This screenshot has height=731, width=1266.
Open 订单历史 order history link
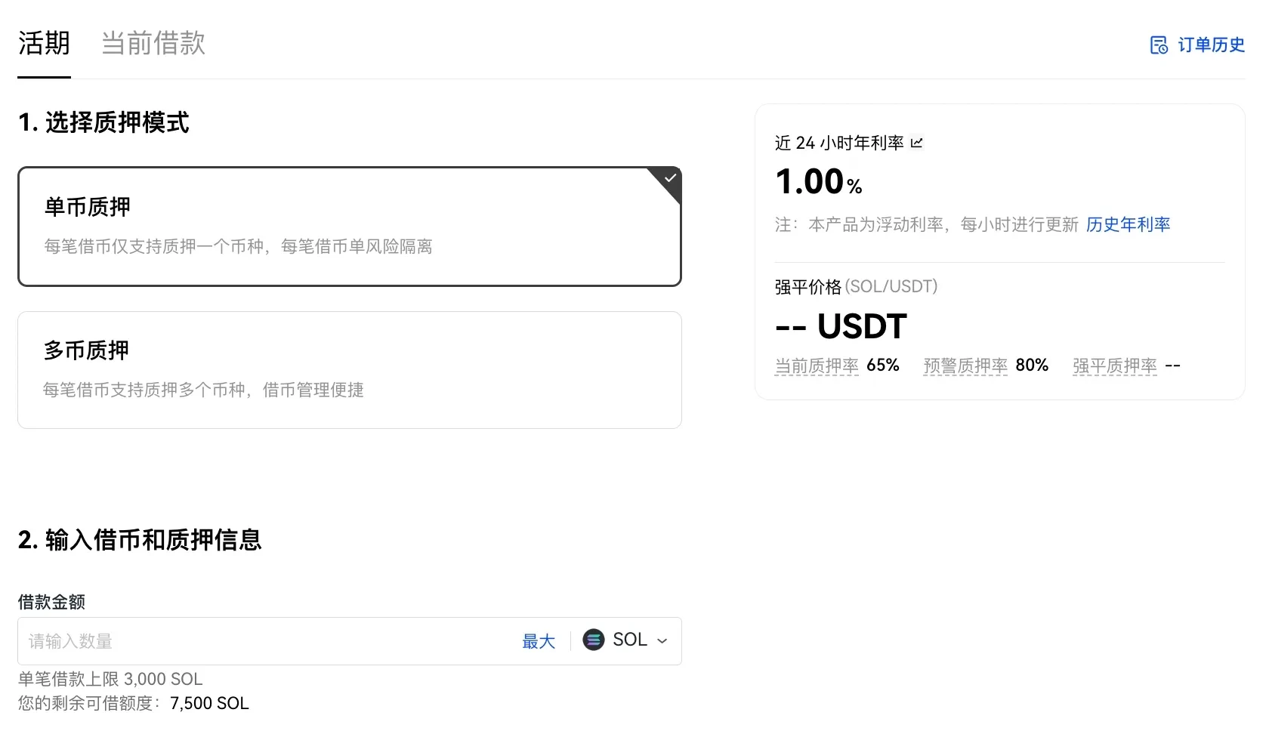tap(1211, 45)
